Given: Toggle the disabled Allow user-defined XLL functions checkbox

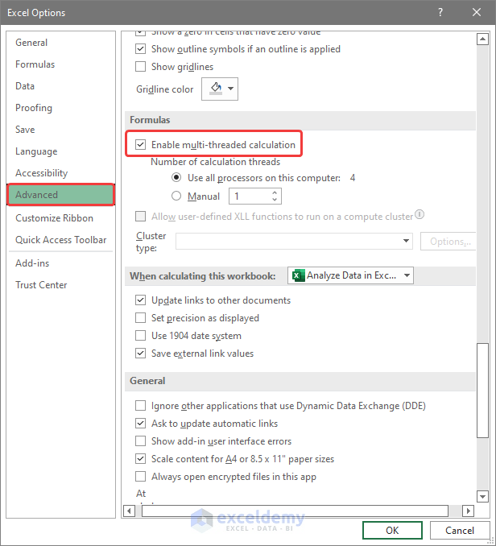Looking at the screenshot, I should tap(141, 217).
